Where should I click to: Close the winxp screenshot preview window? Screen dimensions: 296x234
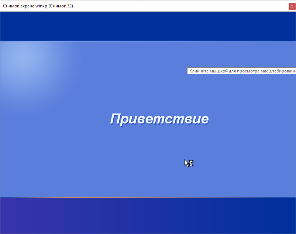pyautogui.click(x=292, y=6)
